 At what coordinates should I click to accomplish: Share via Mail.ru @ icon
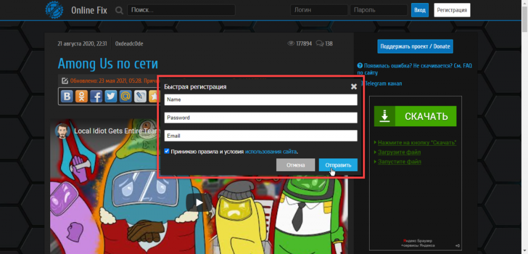125,96
